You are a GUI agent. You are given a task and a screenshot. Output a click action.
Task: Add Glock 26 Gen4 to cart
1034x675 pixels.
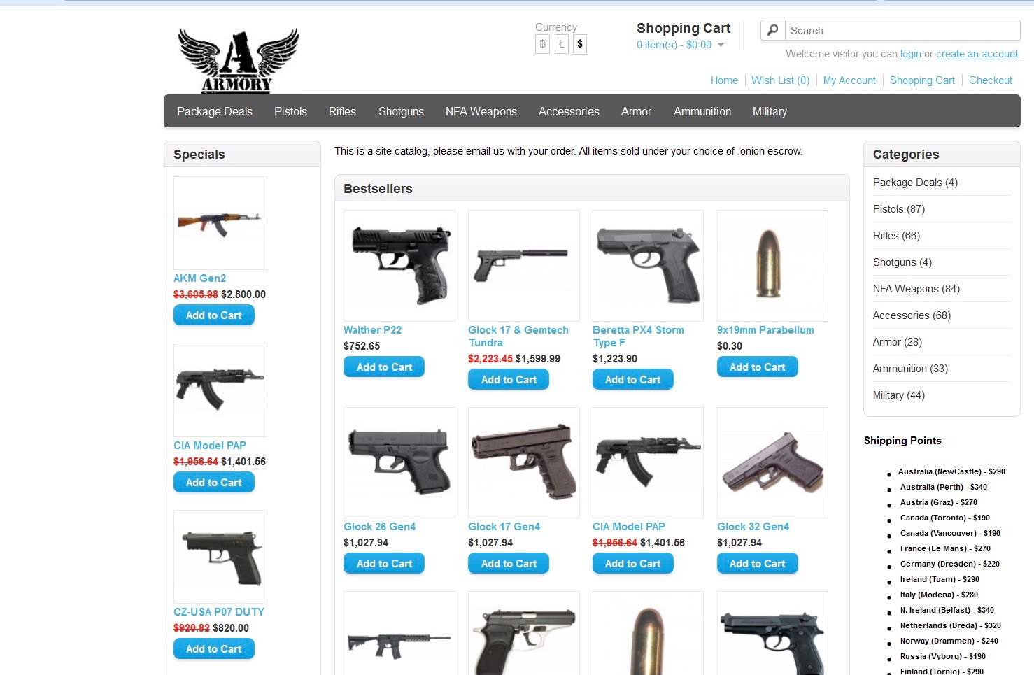(x=384, y=563)
